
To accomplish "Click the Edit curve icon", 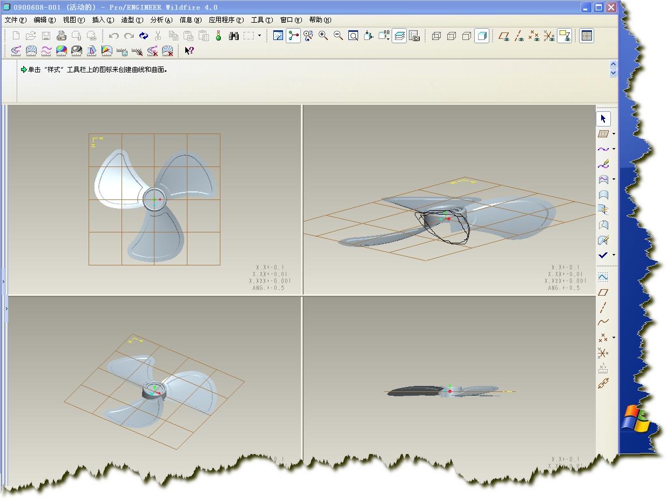I will 603,164.
